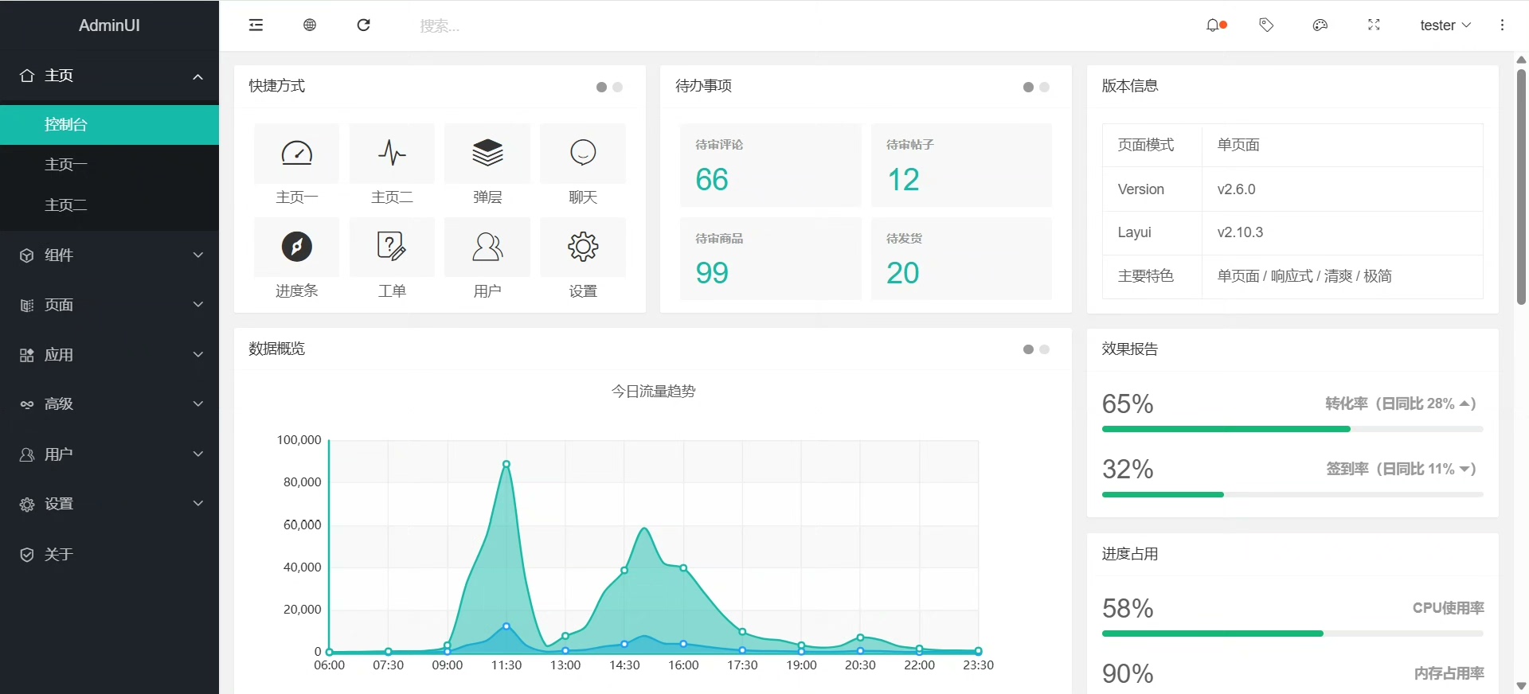
Task: Click the 今日流量趋势 chart title
Action: pos(653,392)
